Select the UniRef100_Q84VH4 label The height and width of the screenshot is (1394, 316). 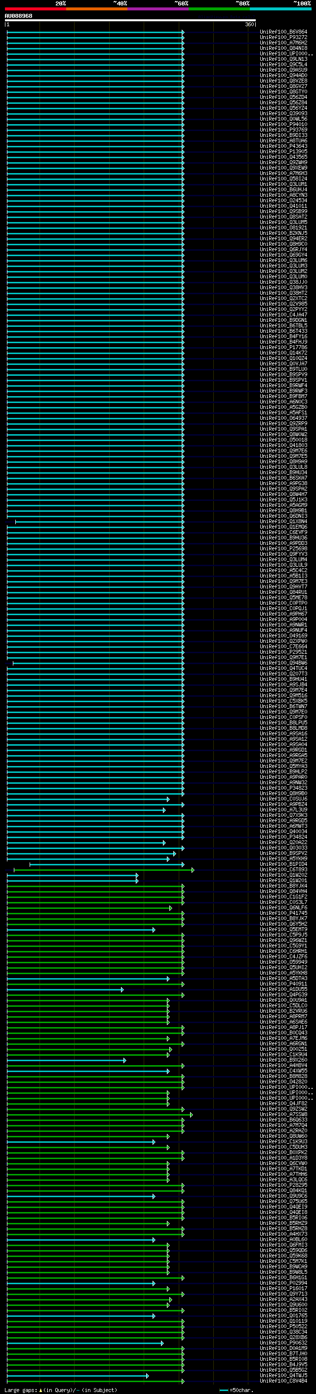[283, 892]
